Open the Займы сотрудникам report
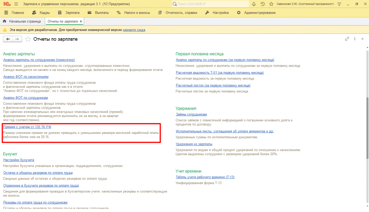This screenshot has width=369, height=212. (x=191, y=114)
